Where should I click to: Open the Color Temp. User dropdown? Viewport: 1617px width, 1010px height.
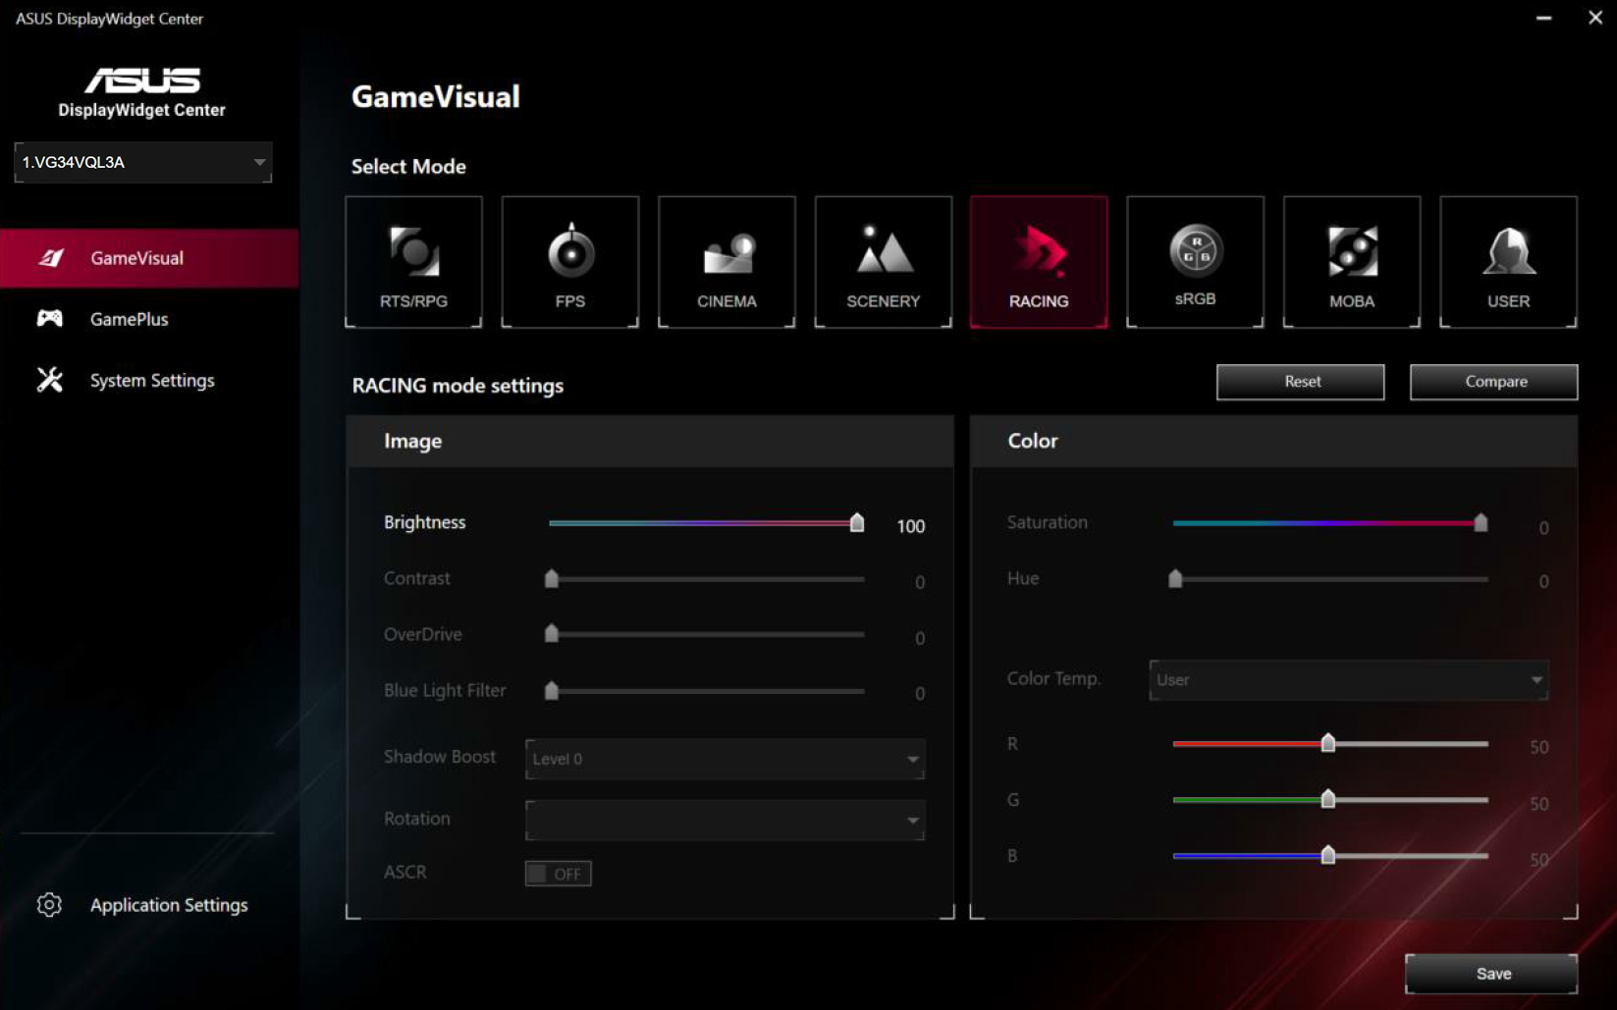[x=1348, y=679]
